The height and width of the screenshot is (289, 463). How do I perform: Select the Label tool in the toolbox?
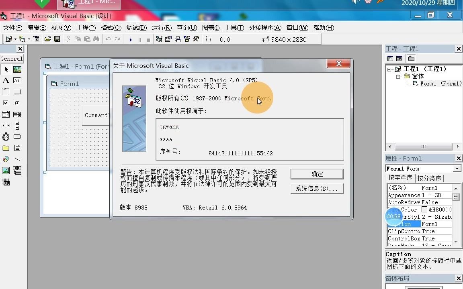pos(6,80)
